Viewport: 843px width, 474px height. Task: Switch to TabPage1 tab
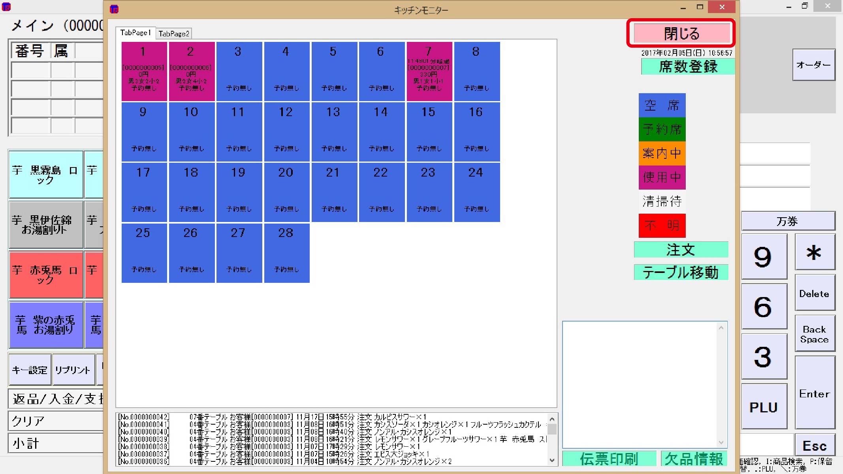click(135, 33)
